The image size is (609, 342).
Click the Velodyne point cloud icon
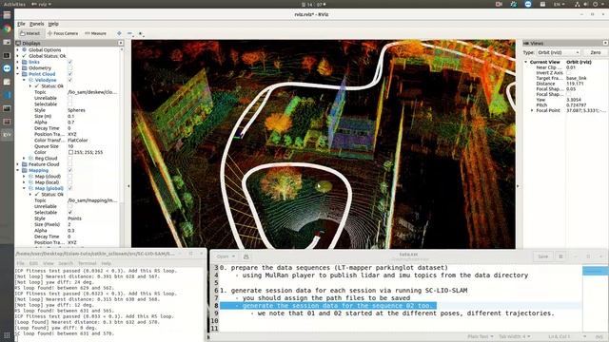point(31,80)
